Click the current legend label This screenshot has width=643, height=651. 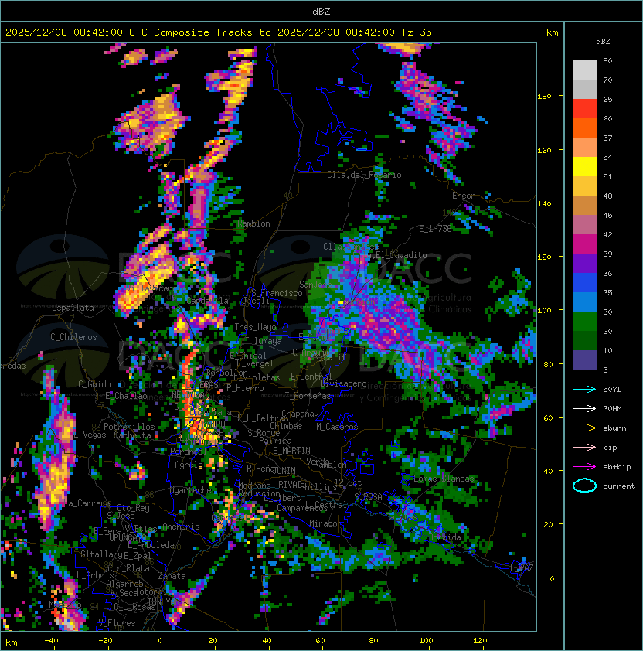(619, 486)
